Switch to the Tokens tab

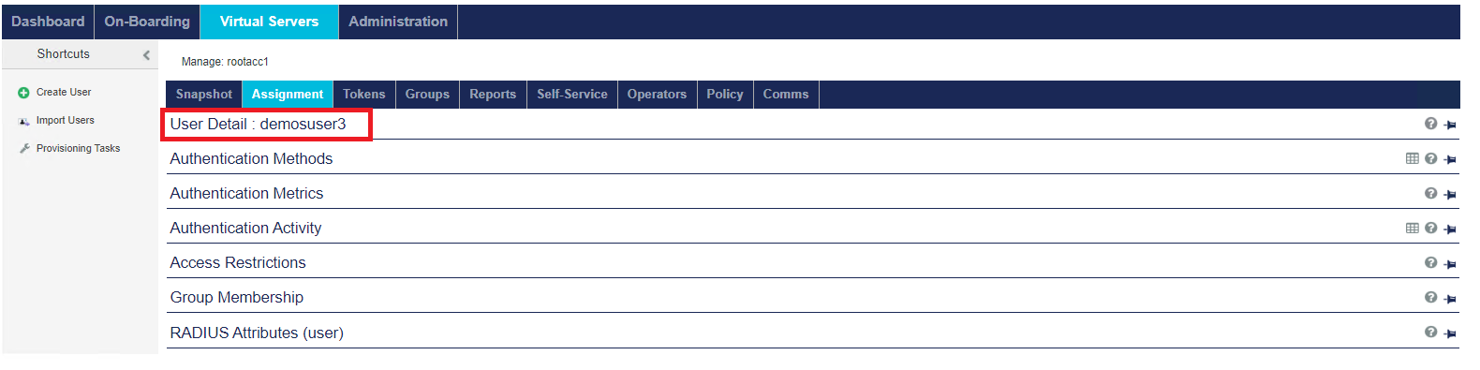pos(363,95)
